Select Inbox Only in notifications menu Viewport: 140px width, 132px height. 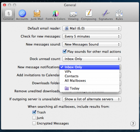coord(89,67)
